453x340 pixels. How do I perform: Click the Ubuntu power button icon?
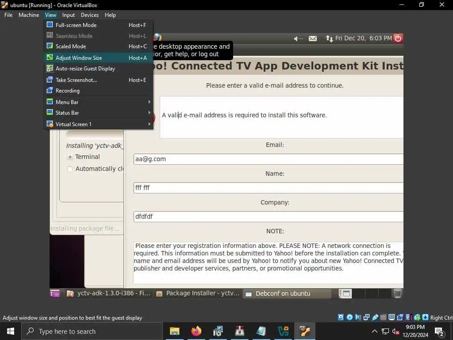click(398, 38)
